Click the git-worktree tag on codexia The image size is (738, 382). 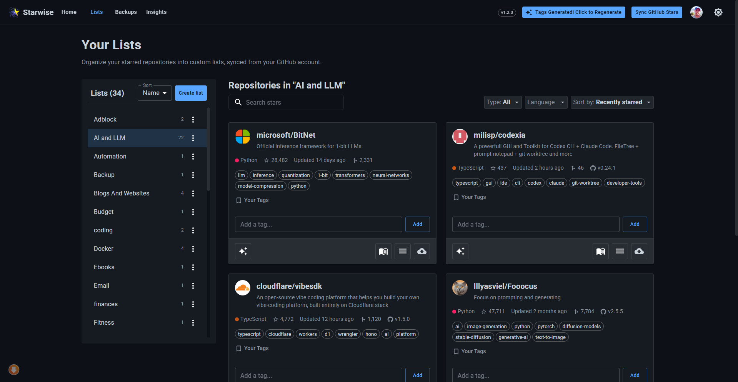(585, 183)
